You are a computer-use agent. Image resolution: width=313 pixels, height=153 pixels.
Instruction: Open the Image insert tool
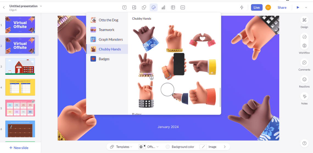(134, 8)
